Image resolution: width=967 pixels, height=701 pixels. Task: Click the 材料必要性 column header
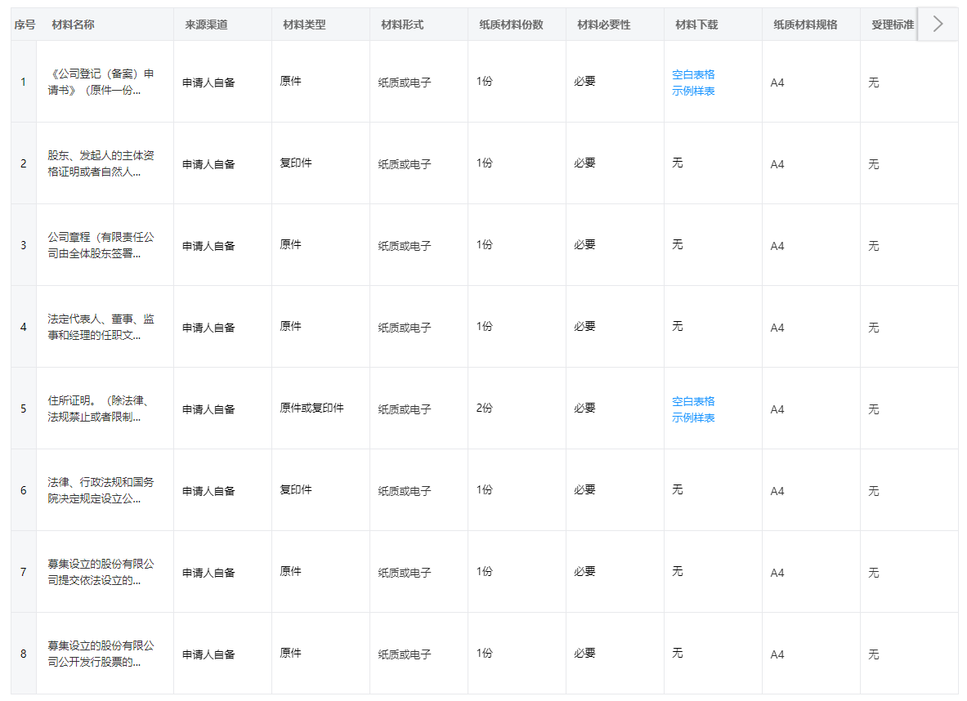click(x=604, y=25)
